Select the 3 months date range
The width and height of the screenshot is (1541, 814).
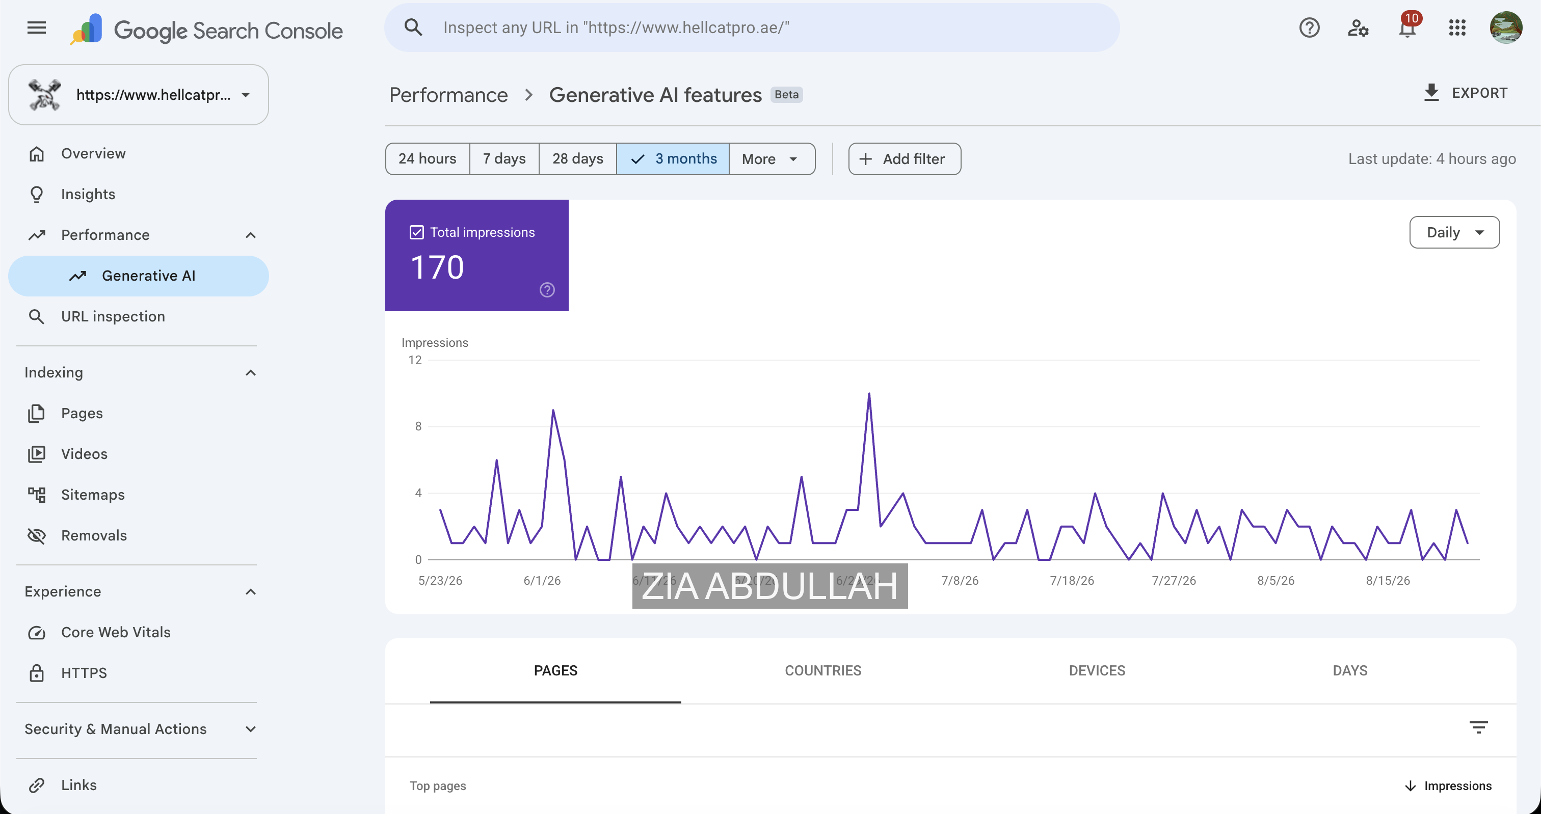673,158
